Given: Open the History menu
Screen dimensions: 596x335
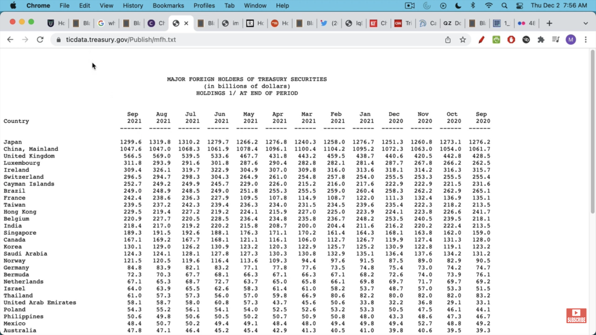Looking at the screenshot, I should (x=133, y=6).
